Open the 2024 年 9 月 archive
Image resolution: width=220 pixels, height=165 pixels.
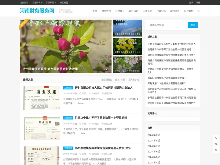154,135
